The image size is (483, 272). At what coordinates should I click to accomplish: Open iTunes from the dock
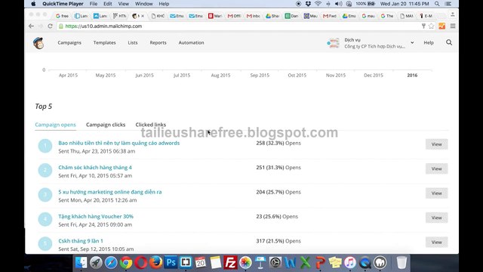coord(350,262)
